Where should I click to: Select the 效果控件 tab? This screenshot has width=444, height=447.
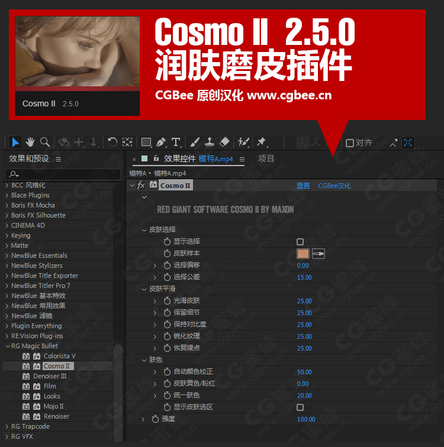(x=179, y=158)
